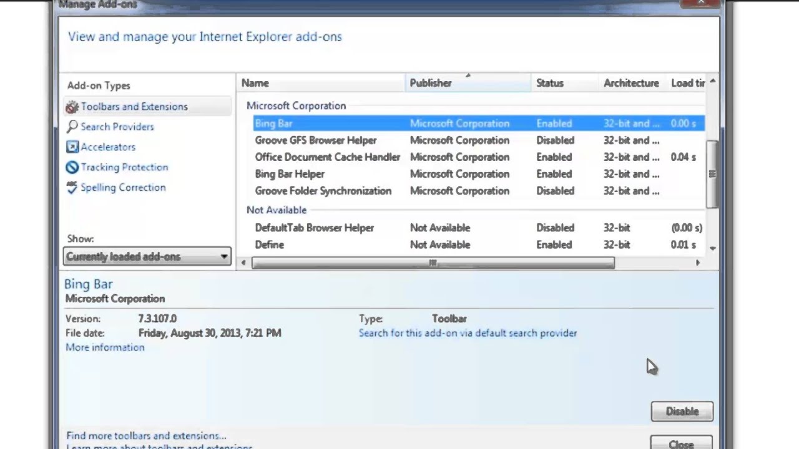The height and width of the screenshot is (449, 799).
Task: Click the Toolbars and Extensions gear icon
Action: tap(72, 107)
